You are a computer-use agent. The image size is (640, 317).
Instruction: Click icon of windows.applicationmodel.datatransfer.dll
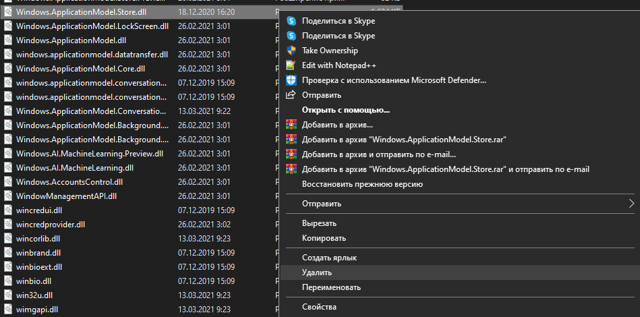coord(7,55)
